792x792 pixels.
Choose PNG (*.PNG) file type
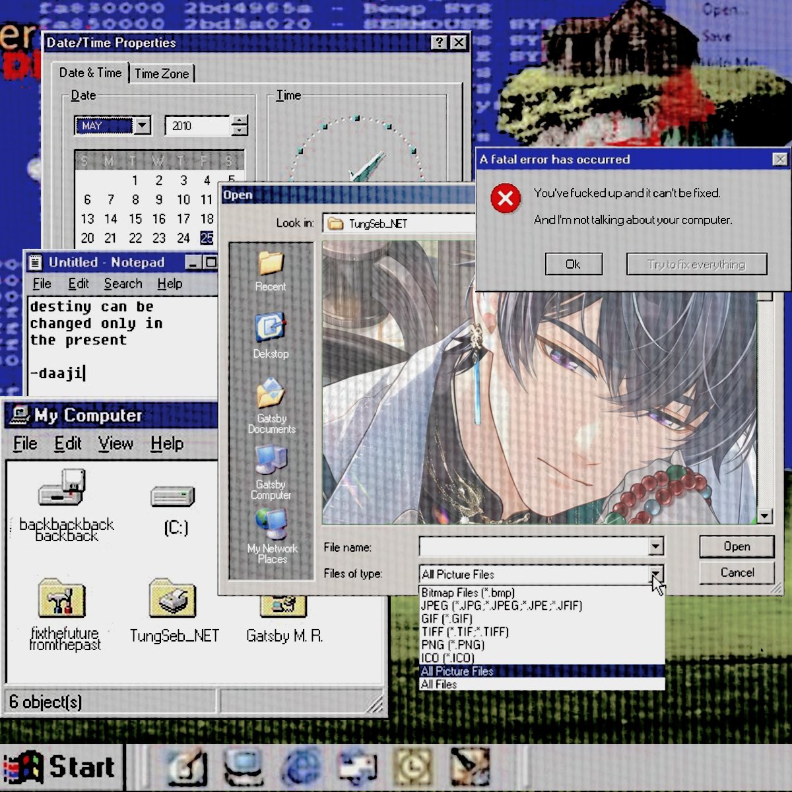coord(542,645)
